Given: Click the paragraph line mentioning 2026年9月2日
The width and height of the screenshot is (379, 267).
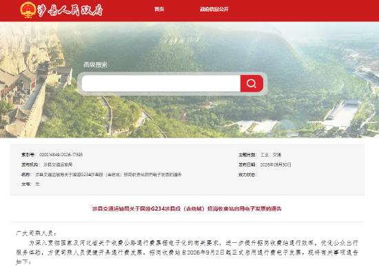Looking at the screenshot, I should coord(187,253).
